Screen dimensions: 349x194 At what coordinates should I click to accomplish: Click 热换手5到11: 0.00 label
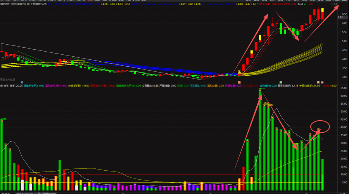point(79,86)
